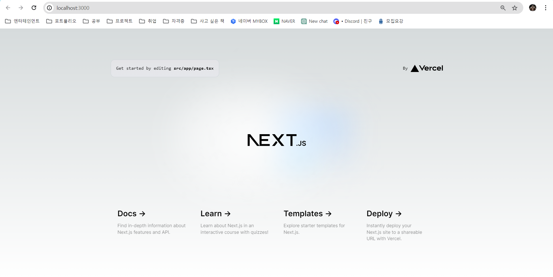
Task: Click 'Explore starter templates for' description
Action: 314,225
